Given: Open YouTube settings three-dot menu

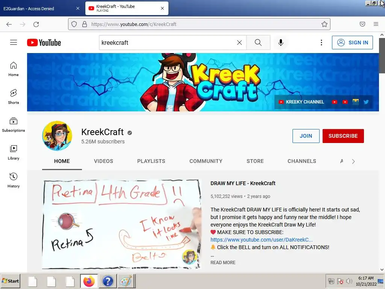Looking at the screenshot, I should point(321,43).
